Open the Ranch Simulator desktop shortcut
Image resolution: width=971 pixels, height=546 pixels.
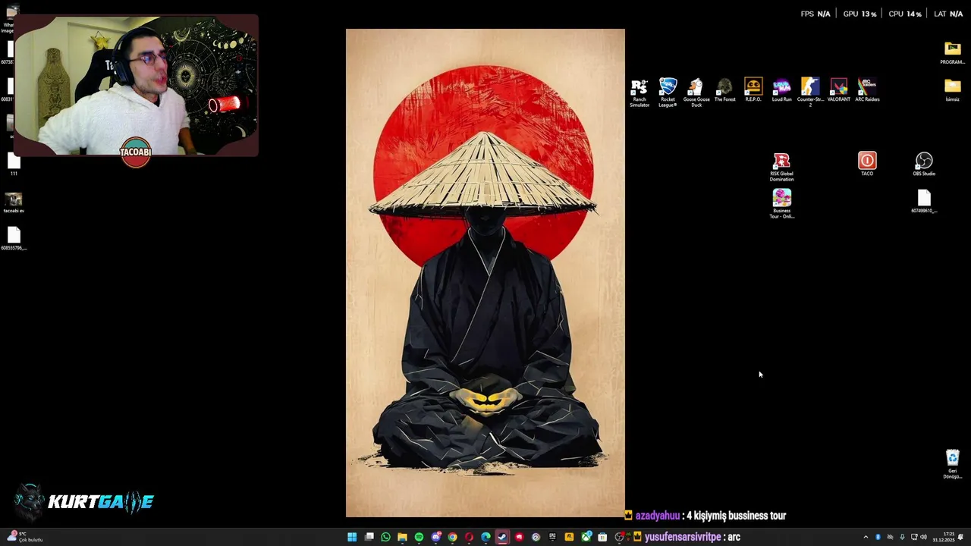pyautogui.click(x=639, y=93)
